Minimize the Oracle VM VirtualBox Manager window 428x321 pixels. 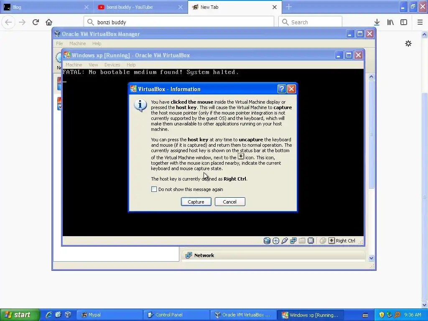(350, 34)
